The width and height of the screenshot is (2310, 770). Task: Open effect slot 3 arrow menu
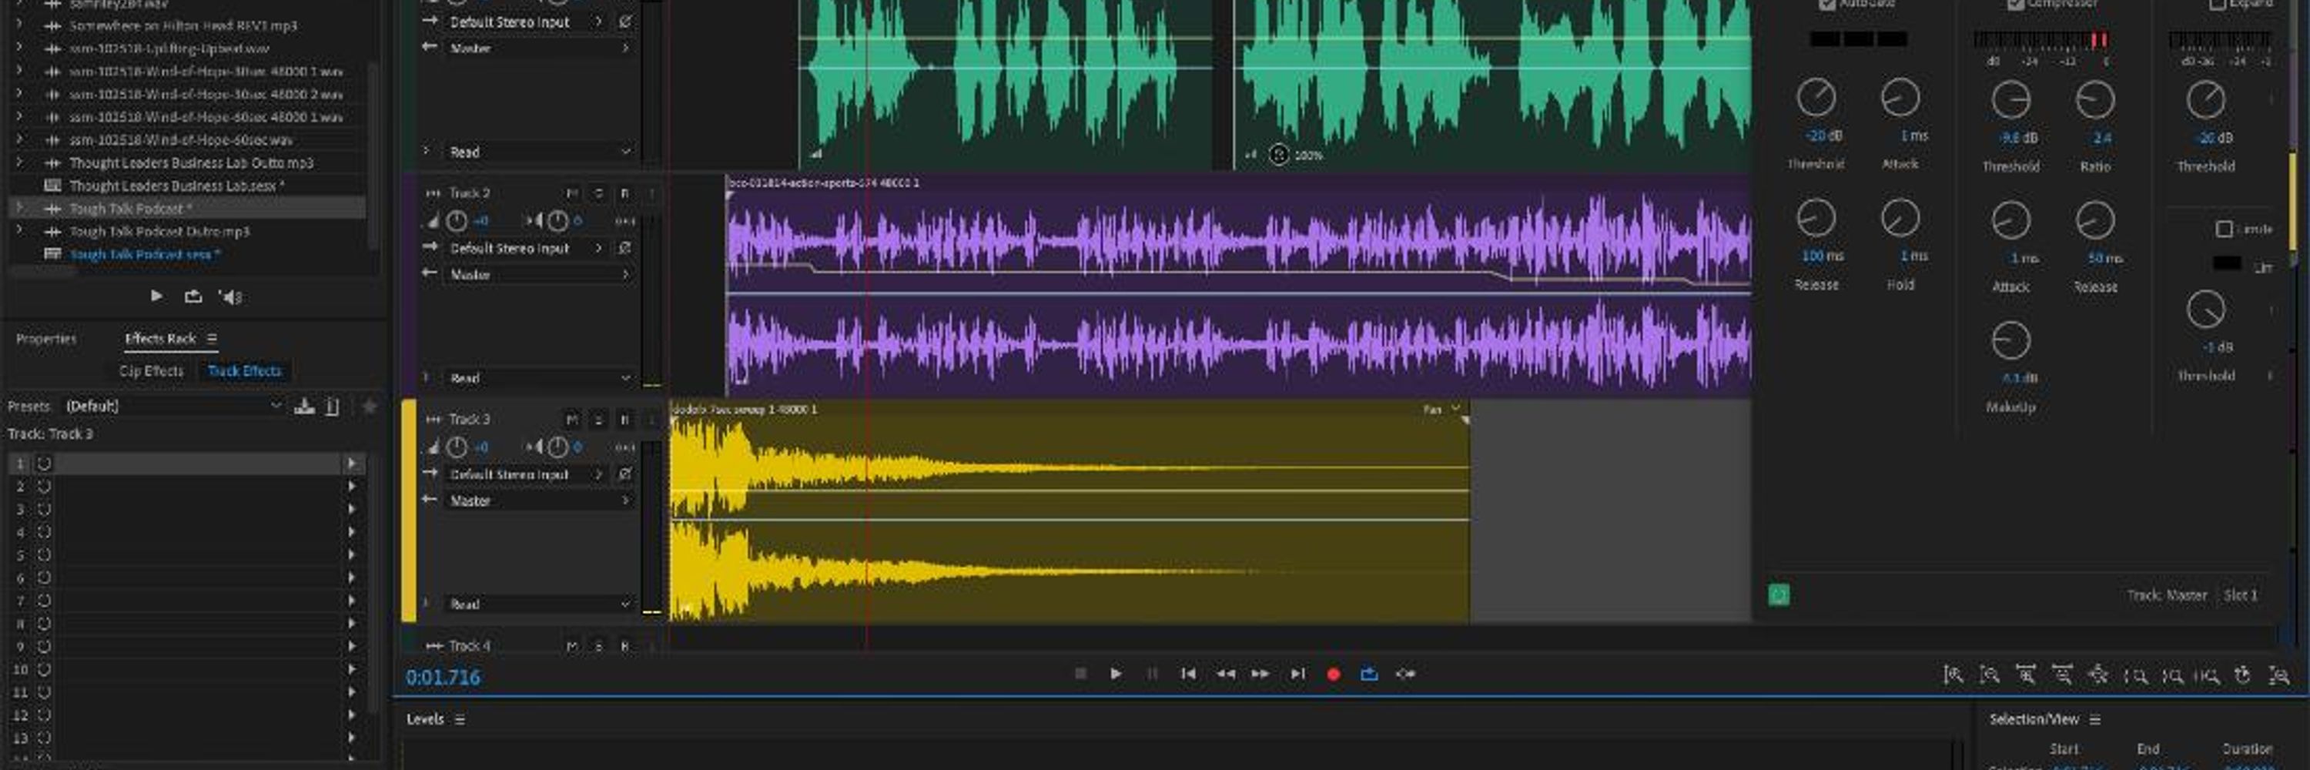click(352, 509)
